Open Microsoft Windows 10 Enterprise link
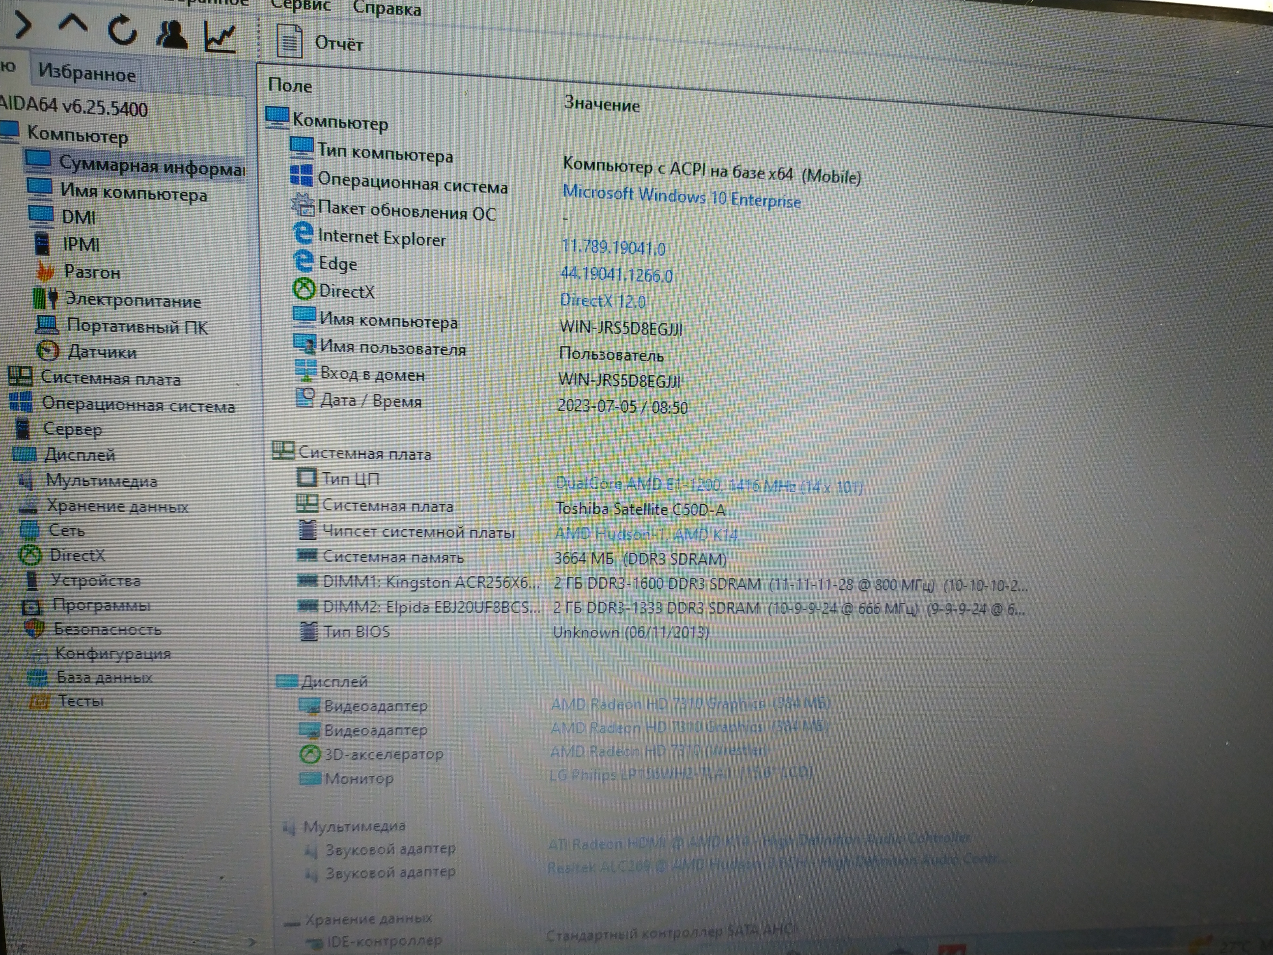The width and height of the screenshot is (1273, 955). 681,197
